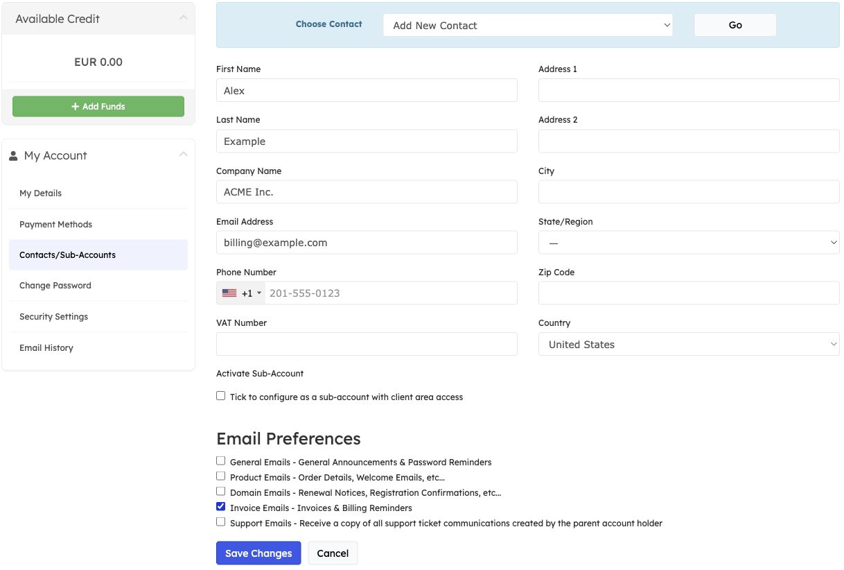
Task: Focus the First Name field
Action: pyautogui.click(x=367, y=90)
